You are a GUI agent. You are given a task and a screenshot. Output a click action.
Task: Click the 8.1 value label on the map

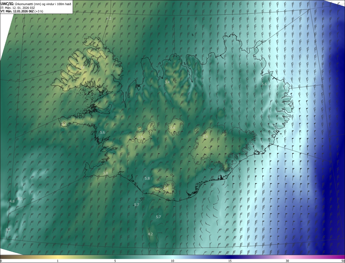coord(8,229)
